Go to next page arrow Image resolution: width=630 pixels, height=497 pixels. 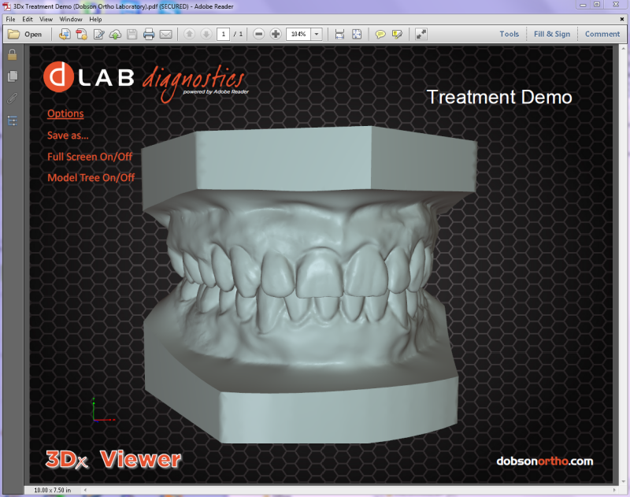click(206, 34)
